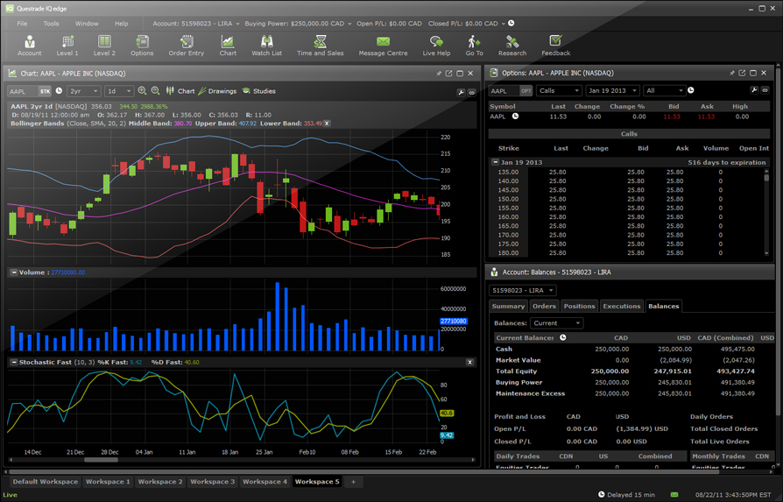Open the Studies menu button
This screenshot has width=783, height=502.
(259, 91)
